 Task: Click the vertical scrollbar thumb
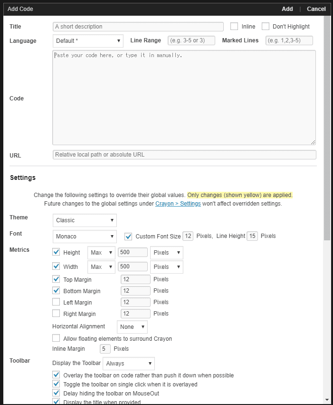[x=327, y=128]
